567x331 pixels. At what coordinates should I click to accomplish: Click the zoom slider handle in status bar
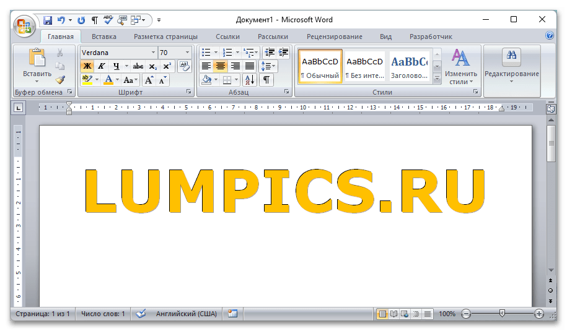(x=502, y=314)
